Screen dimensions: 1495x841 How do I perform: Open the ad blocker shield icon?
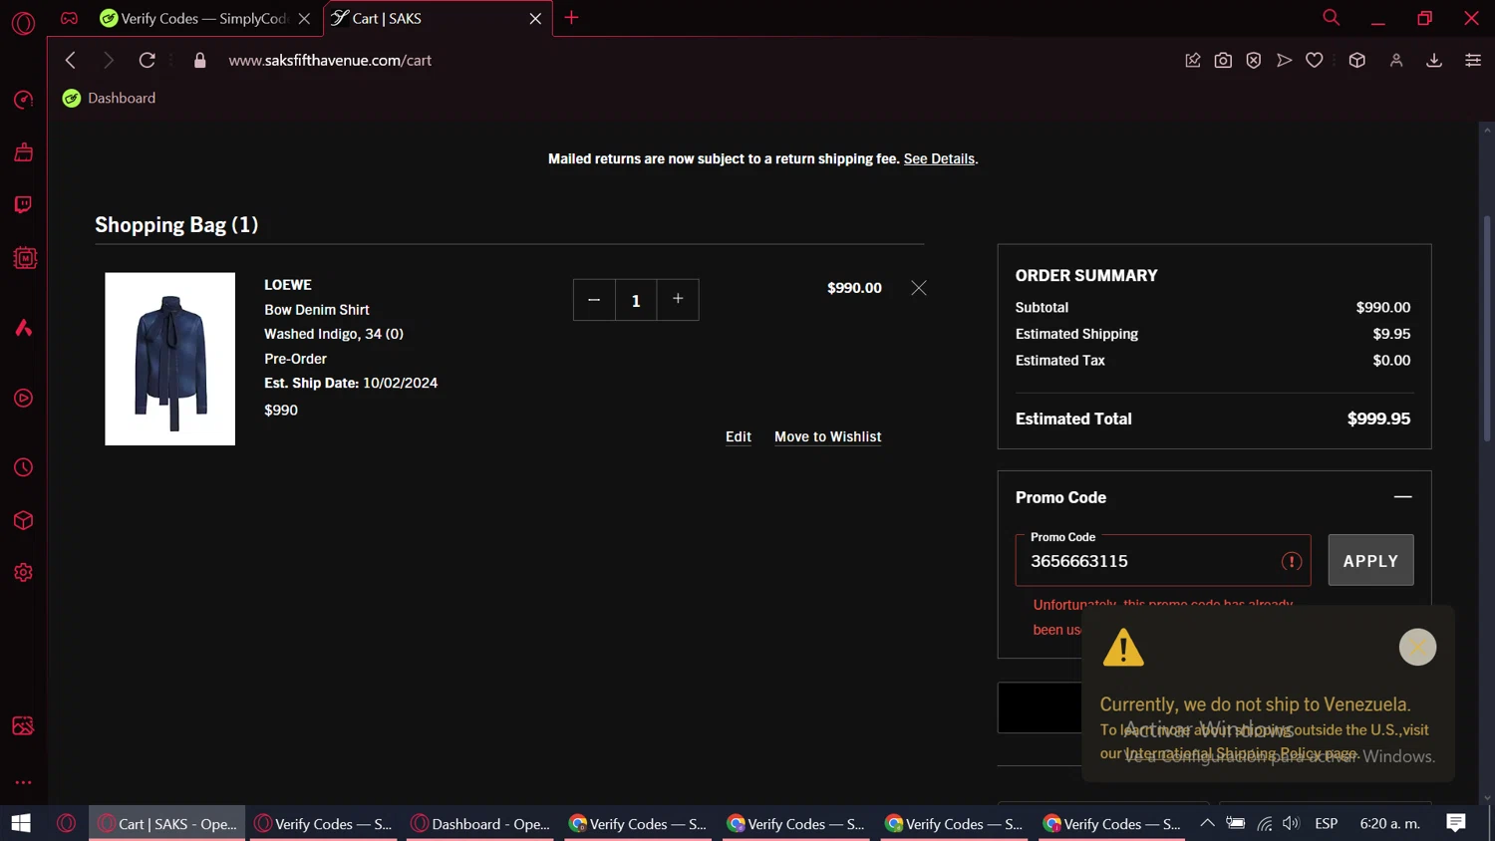[x=1254, y=61]
